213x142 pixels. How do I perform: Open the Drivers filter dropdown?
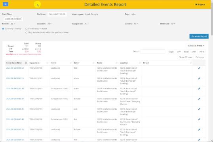136,24
